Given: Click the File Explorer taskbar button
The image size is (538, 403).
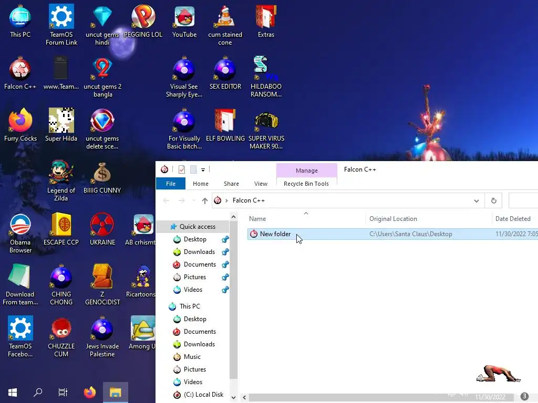Looking at the screenshot, I should 115,393.
